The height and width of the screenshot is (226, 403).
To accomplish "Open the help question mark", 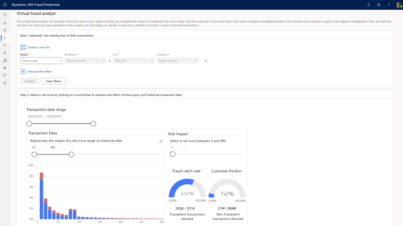I will (389, 5).
